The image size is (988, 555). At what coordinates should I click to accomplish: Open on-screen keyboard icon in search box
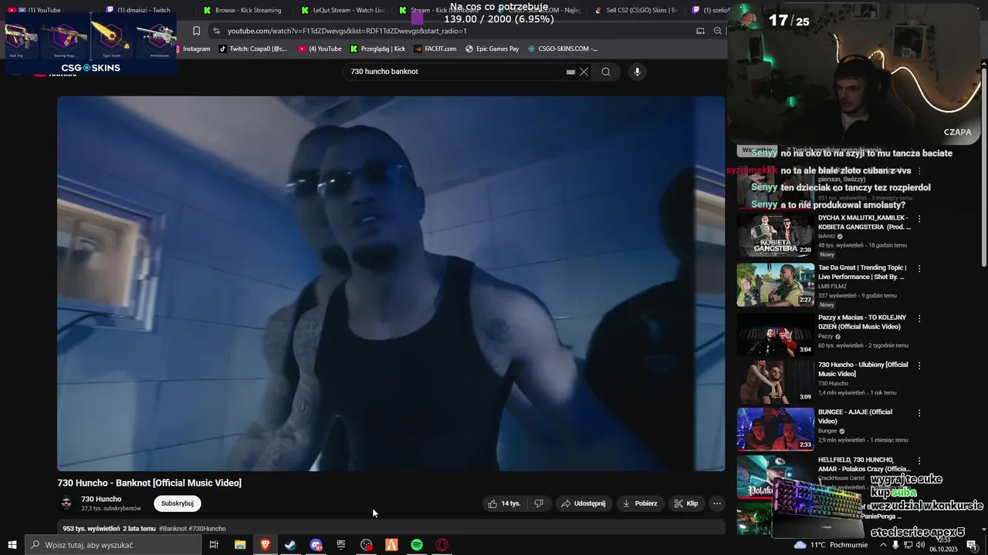[x=570, y=72]
